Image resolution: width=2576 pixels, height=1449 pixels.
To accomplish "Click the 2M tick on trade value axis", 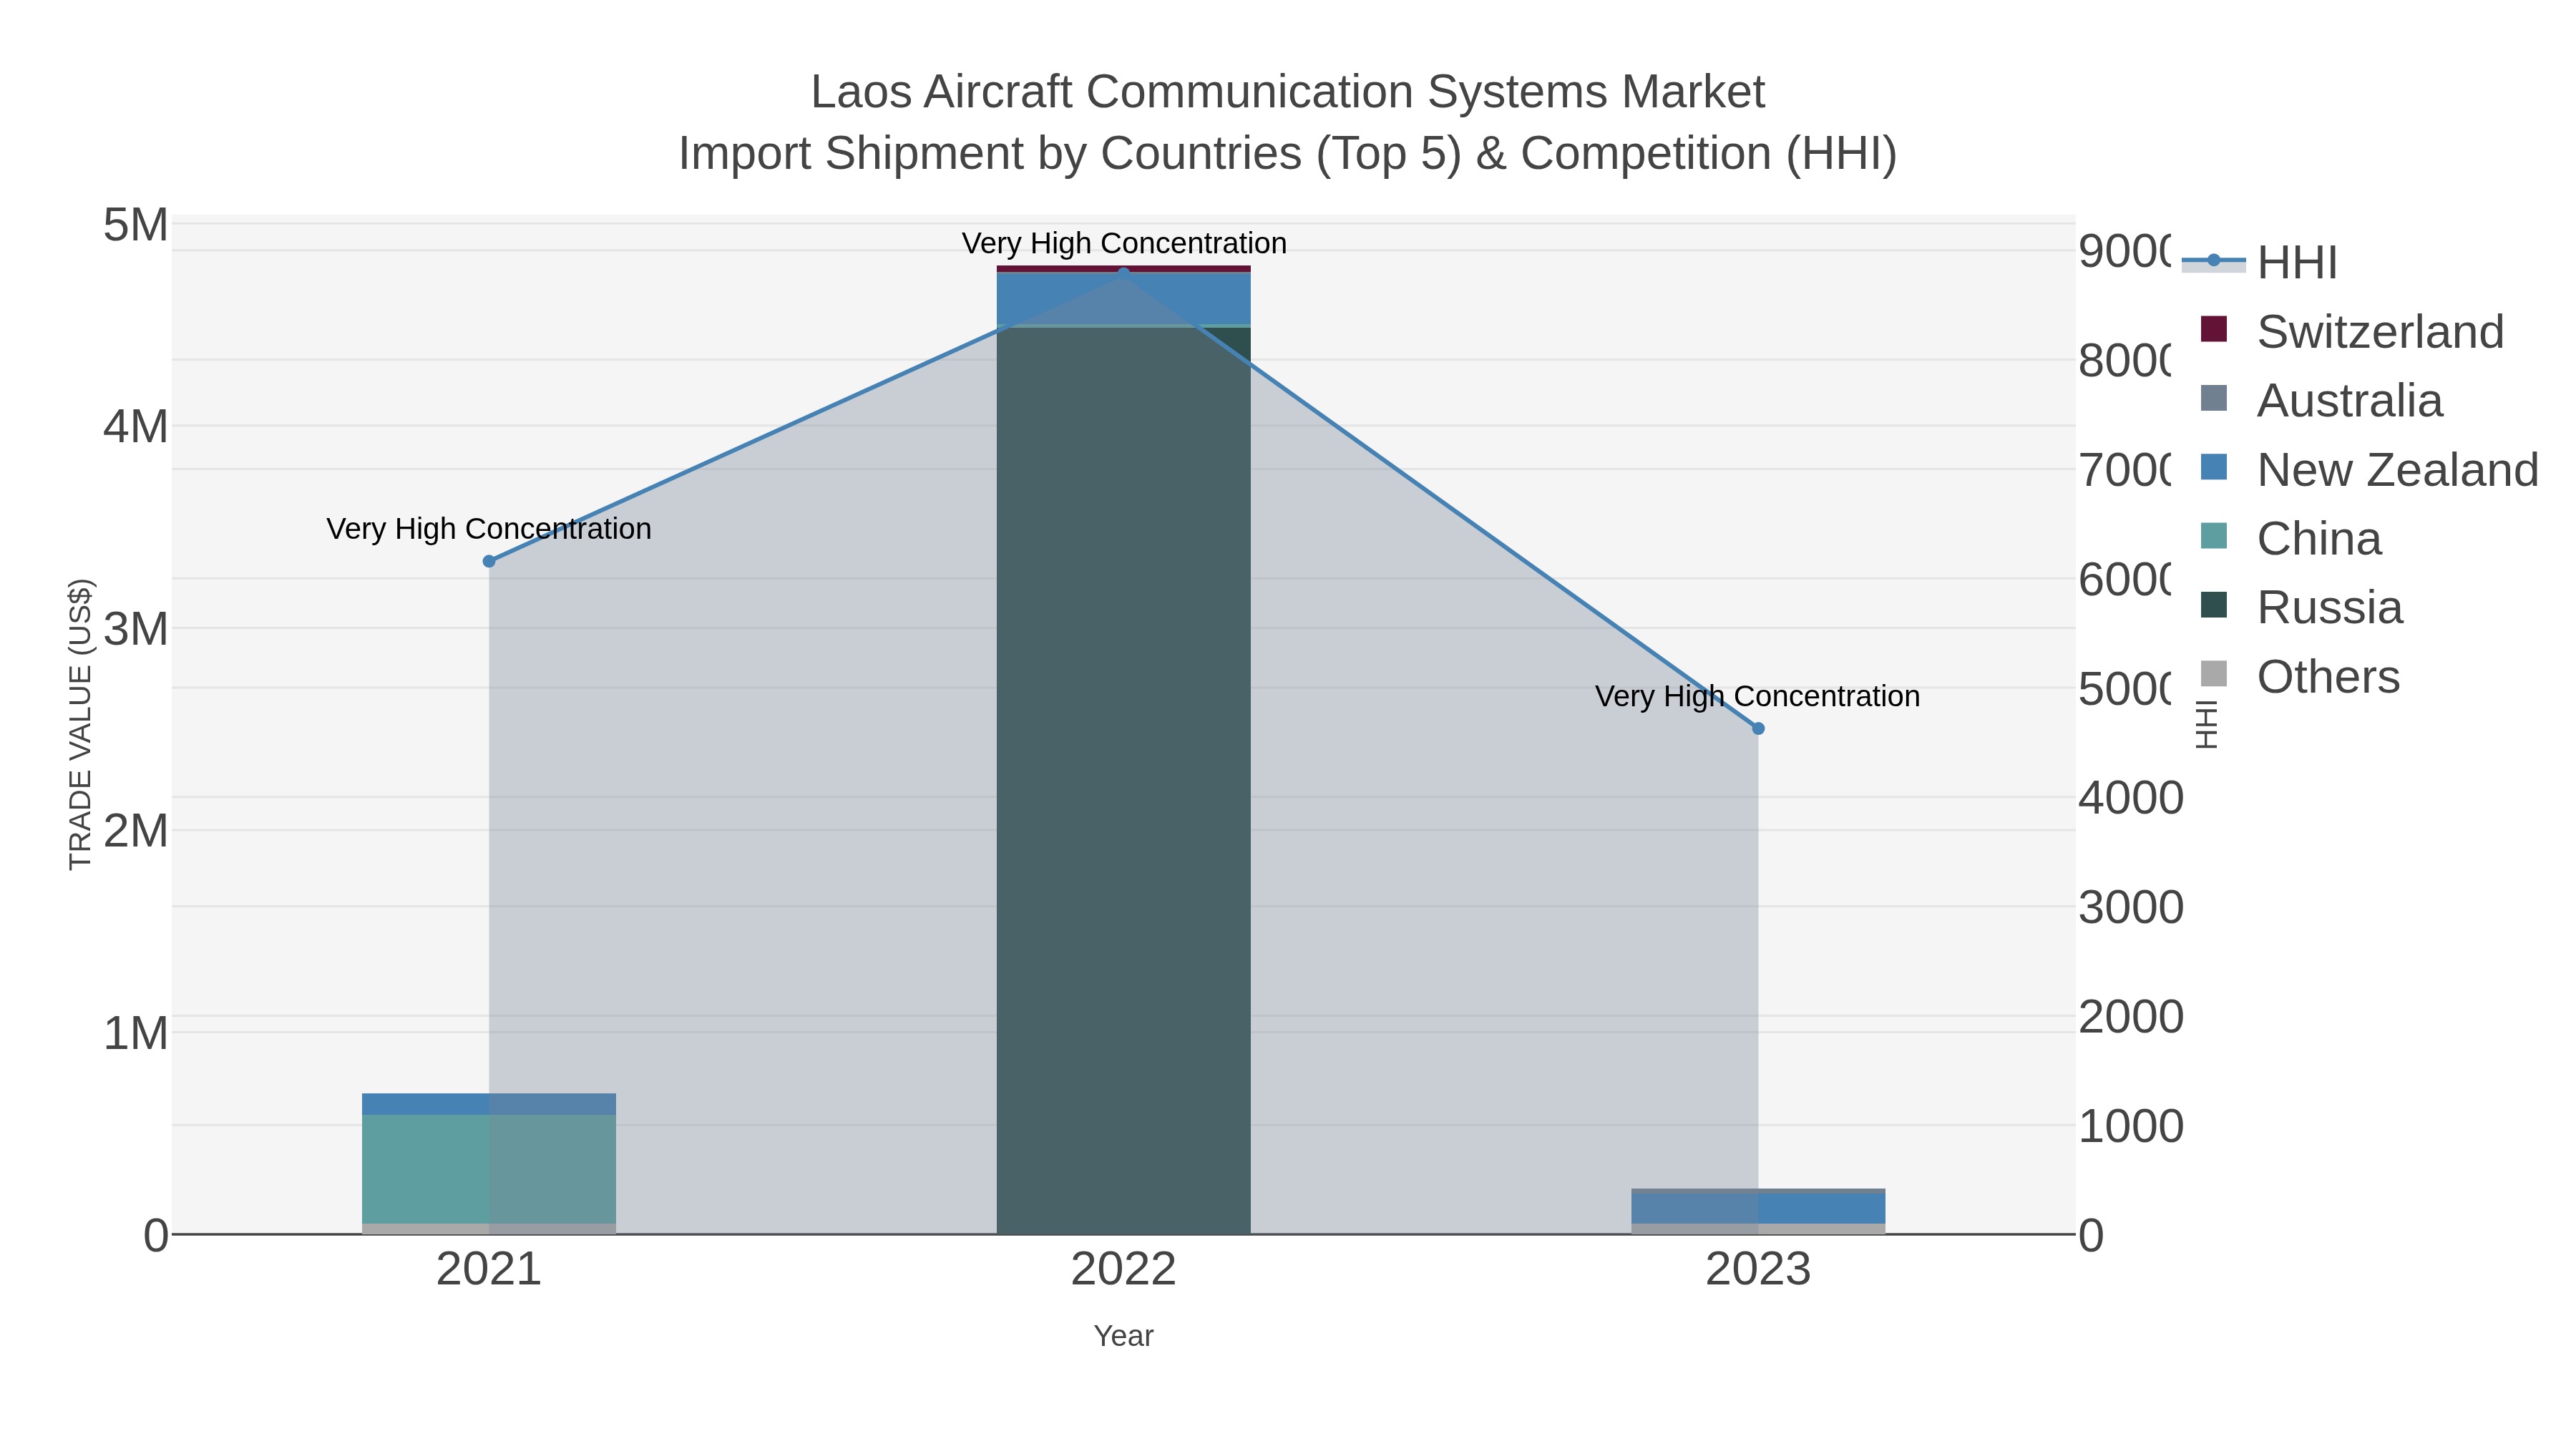I will (x=136, y=831).
